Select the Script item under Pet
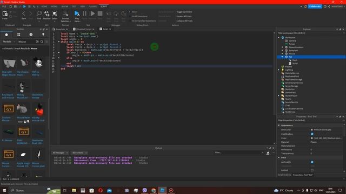This screenshot has width=346, height=194. coord(295,64)
